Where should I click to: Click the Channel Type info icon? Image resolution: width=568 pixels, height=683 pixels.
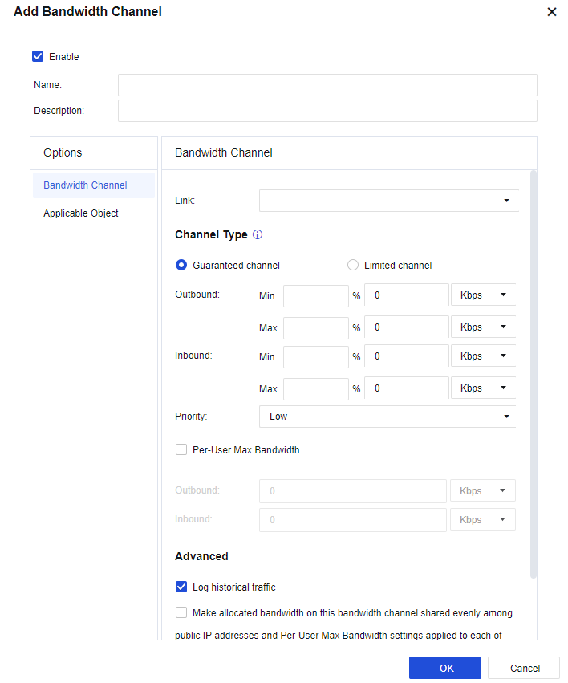coord(258,235)
